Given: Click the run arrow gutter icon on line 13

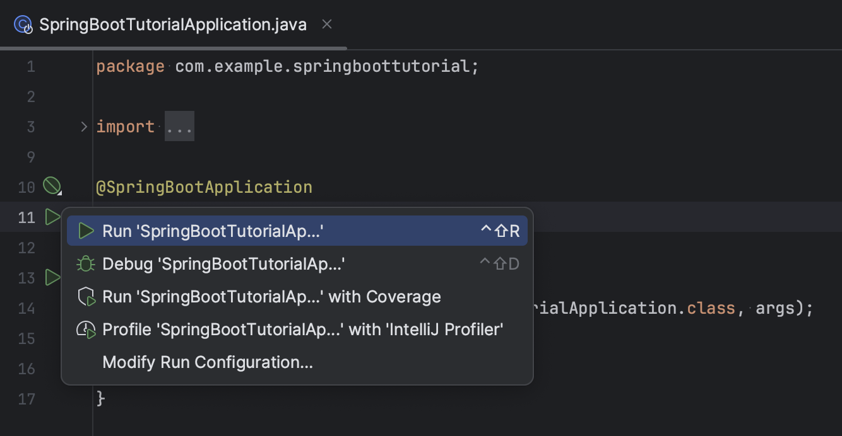Looking at the screenshot, I should [x=53, y=278].
